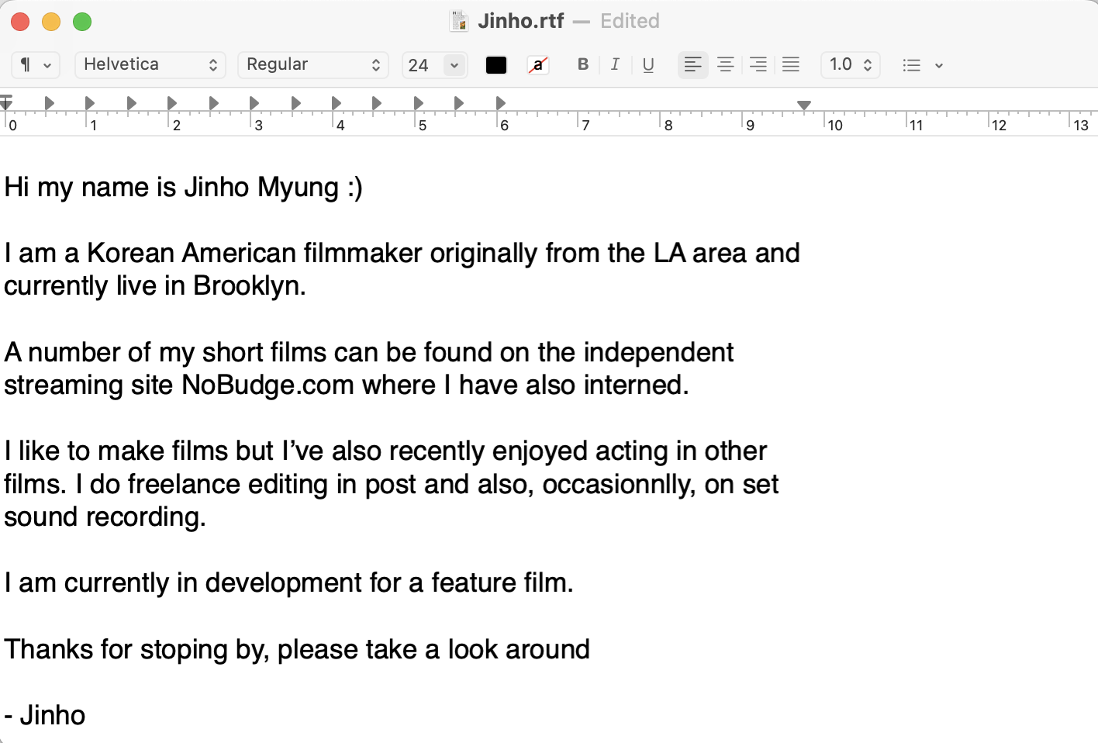This screenshot has height=743, width=1098.
Task: Open the black text color swatch
Action: pos(496,65)
